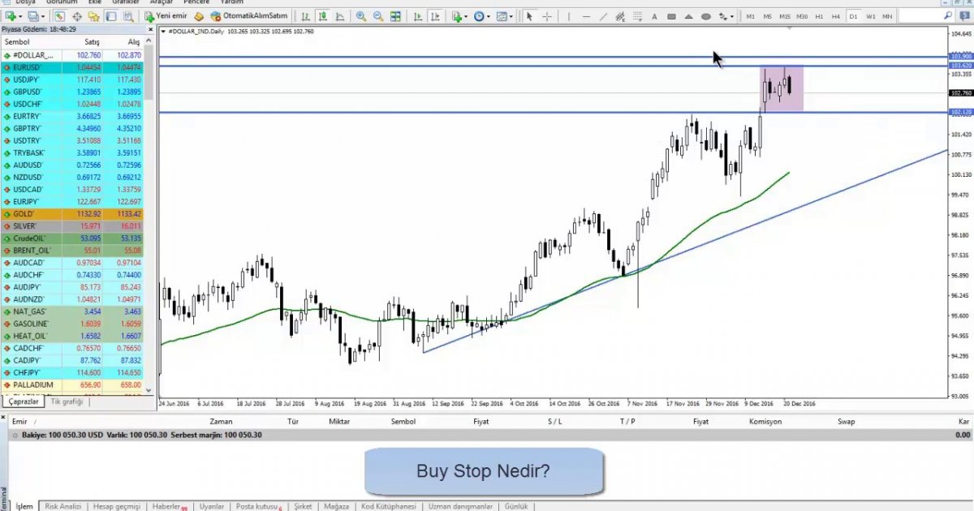Tile chart windows with grid icon
This screenshot has height=511, width=974.
[395, 16]
